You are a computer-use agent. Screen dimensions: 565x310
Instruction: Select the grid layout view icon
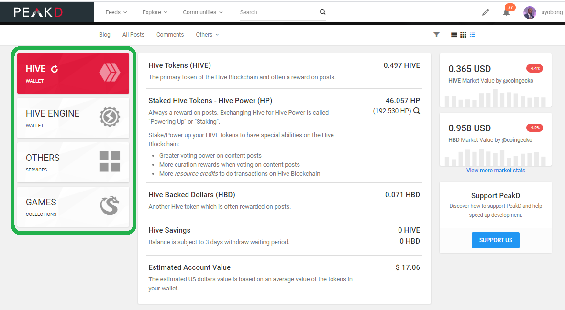click(x=464, y=35)
